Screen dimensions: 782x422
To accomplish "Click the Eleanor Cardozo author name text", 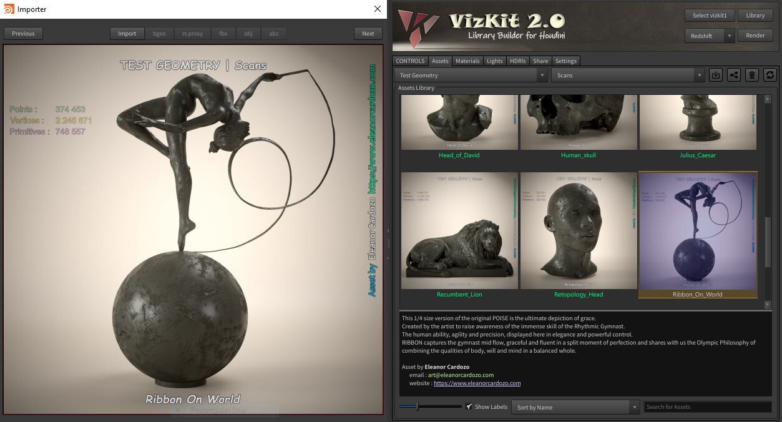I will (447, 367).
